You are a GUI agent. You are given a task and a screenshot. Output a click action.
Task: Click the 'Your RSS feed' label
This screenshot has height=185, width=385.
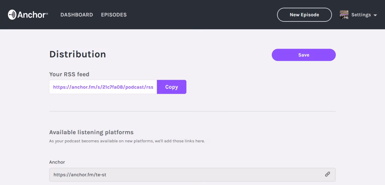pyautogui.click(x=69, y=74)
